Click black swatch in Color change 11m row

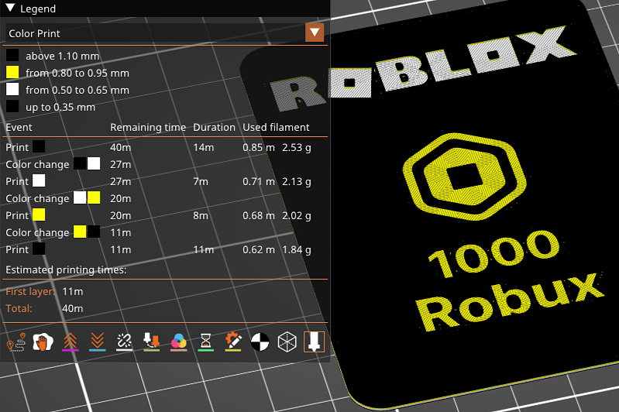94,232
